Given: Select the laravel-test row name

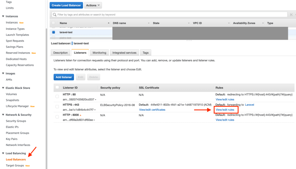Looking at the screenshot, I should coord(66,32).
